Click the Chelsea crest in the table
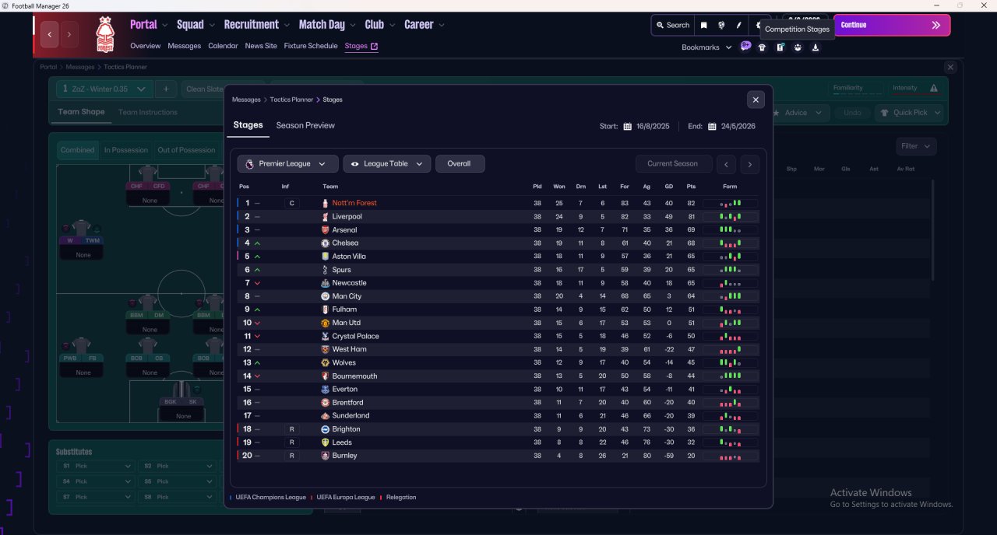This screenshot has height=535, width=997. point(326,243)
